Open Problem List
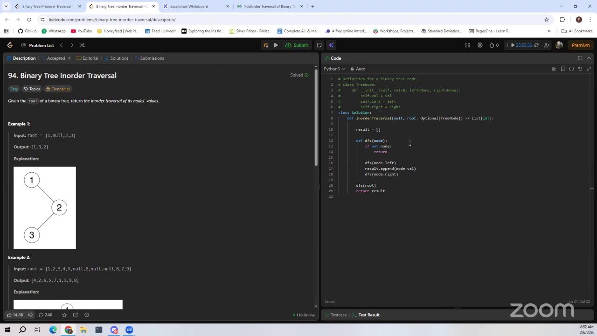The image size is (597, 336). coord(37,45)
